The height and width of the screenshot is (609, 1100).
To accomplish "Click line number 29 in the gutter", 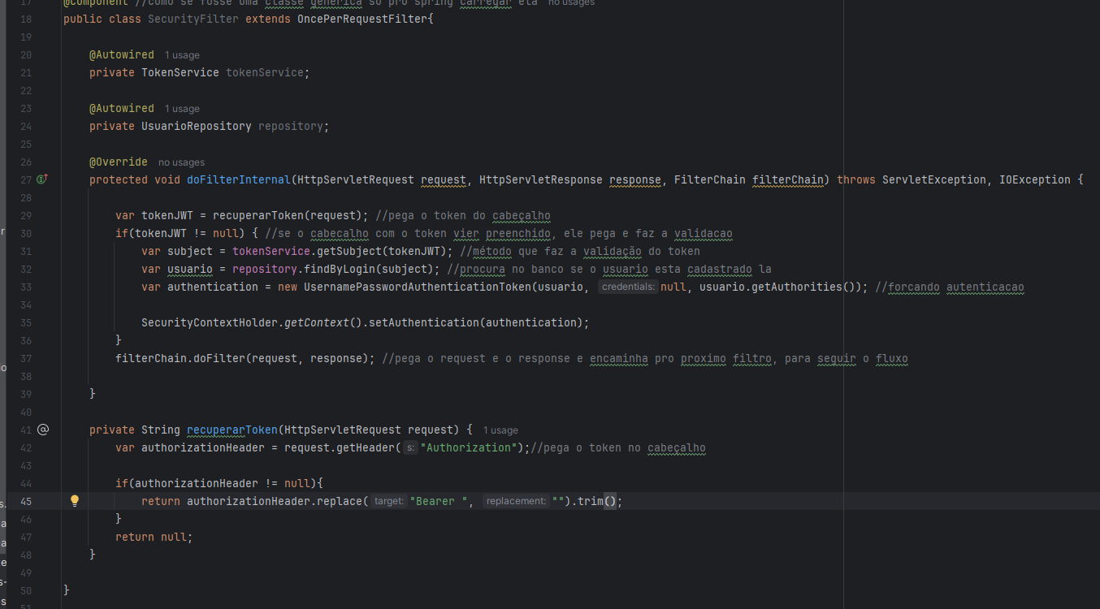I will [24, 215].
